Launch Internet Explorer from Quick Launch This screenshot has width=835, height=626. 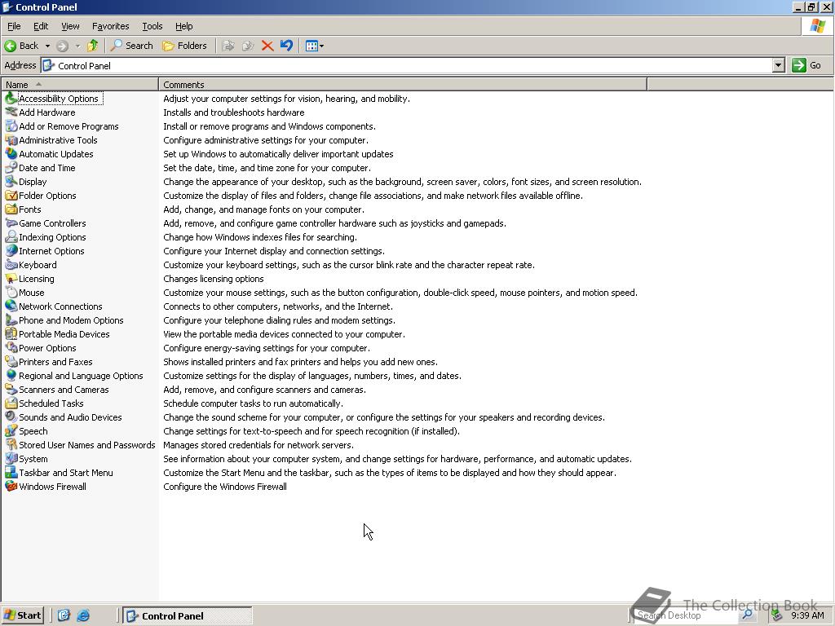click(x=84, y=615)
